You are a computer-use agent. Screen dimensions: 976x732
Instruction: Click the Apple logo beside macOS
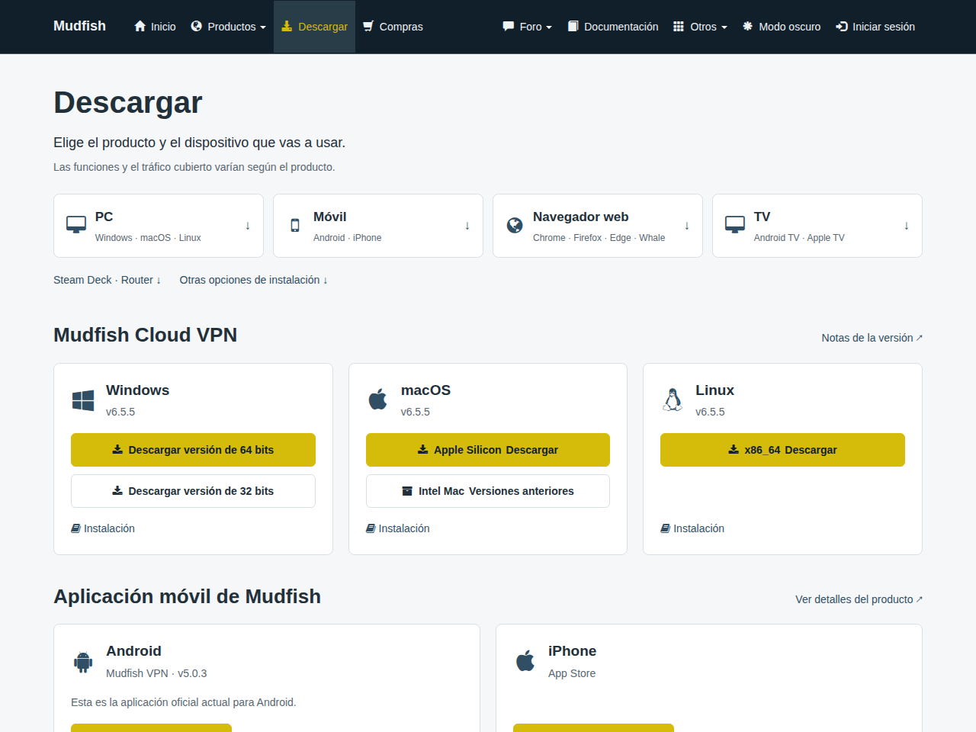[x=378, y=399]
